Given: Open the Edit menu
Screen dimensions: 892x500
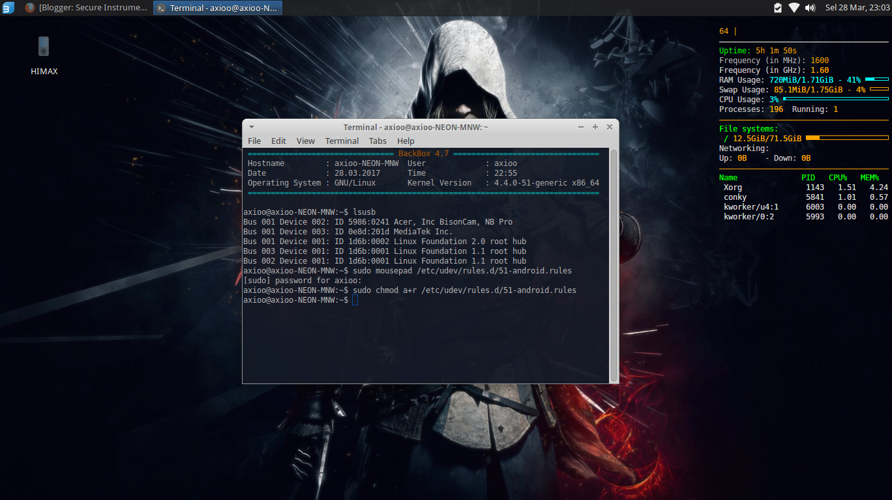Looking at the screenshot, I should point(278,141).
